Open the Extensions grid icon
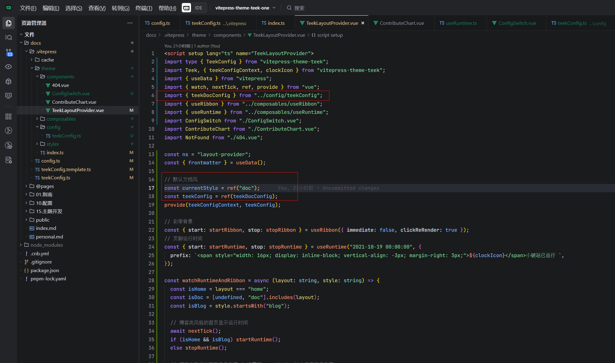 coord(9,116)
